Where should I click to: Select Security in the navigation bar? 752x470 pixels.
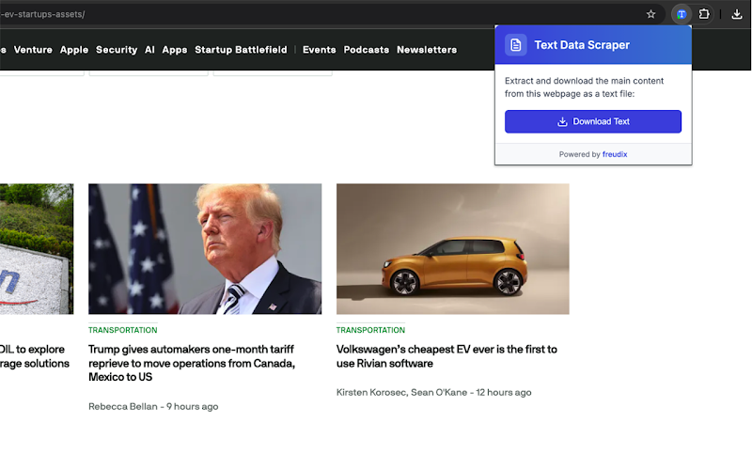coord(117,50)
